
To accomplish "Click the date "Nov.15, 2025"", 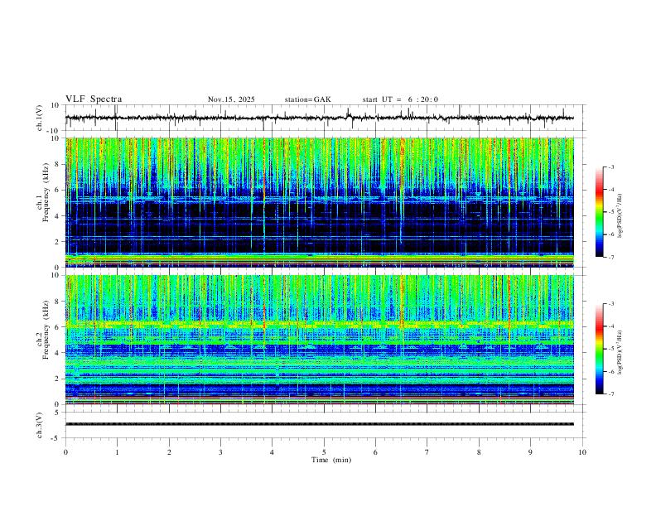I will [x=231, y=99].
